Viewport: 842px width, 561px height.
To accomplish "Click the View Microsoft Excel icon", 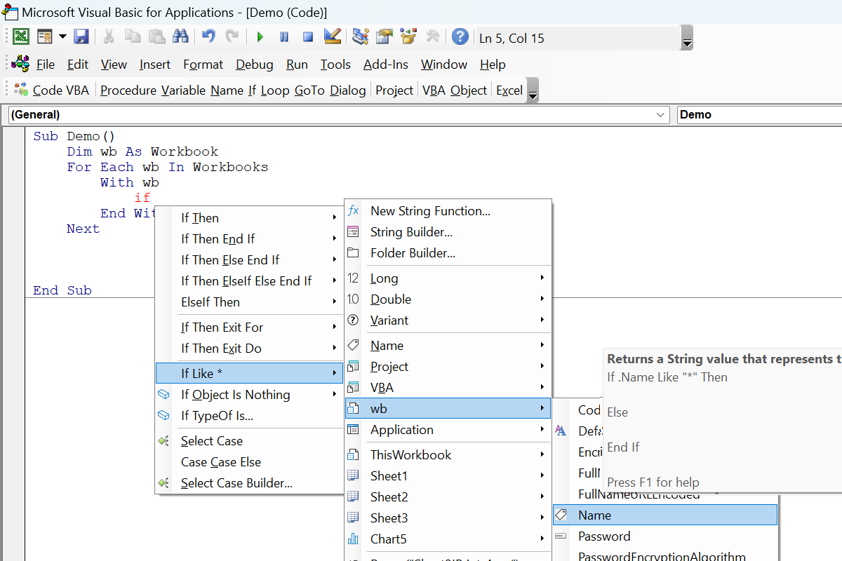I will click(x=21, y=37).
